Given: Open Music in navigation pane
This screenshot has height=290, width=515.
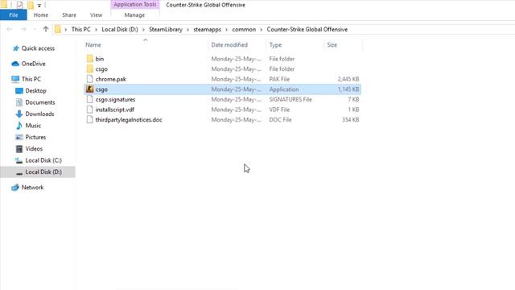Looking at the screenshot, I should click(33, 126).
